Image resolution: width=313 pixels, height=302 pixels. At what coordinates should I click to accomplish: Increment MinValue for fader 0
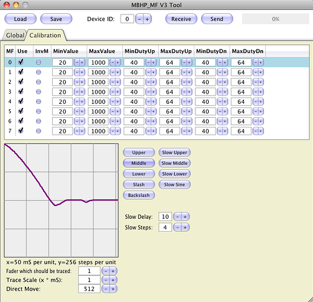tap(82, 63)
